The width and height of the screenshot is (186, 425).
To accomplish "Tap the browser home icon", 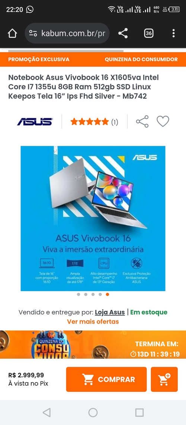I will point(12,34).
